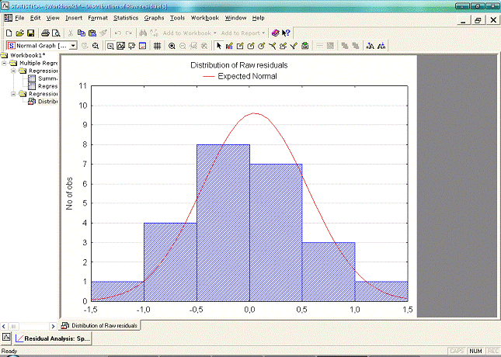Click the Print icon in the toolbar

[46, 33]
